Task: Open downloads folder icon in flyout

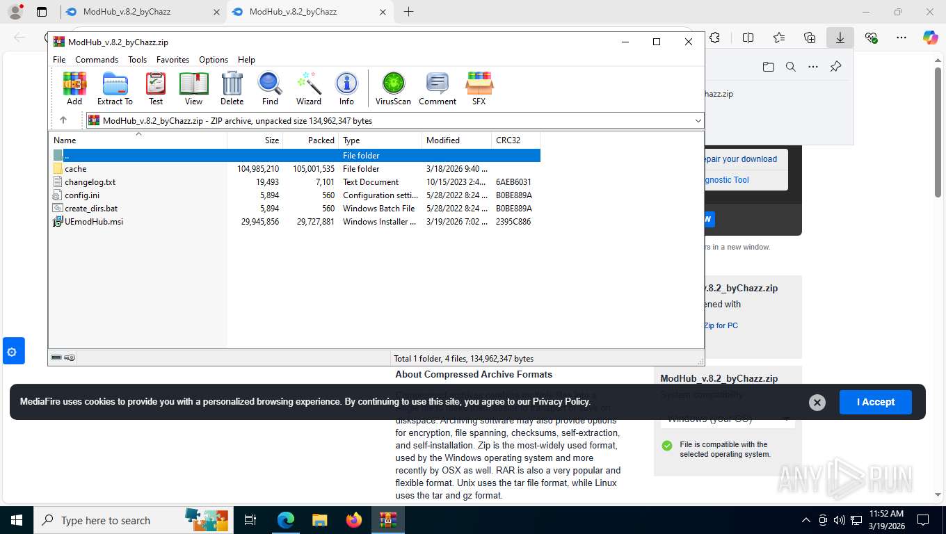Action: 769,67
